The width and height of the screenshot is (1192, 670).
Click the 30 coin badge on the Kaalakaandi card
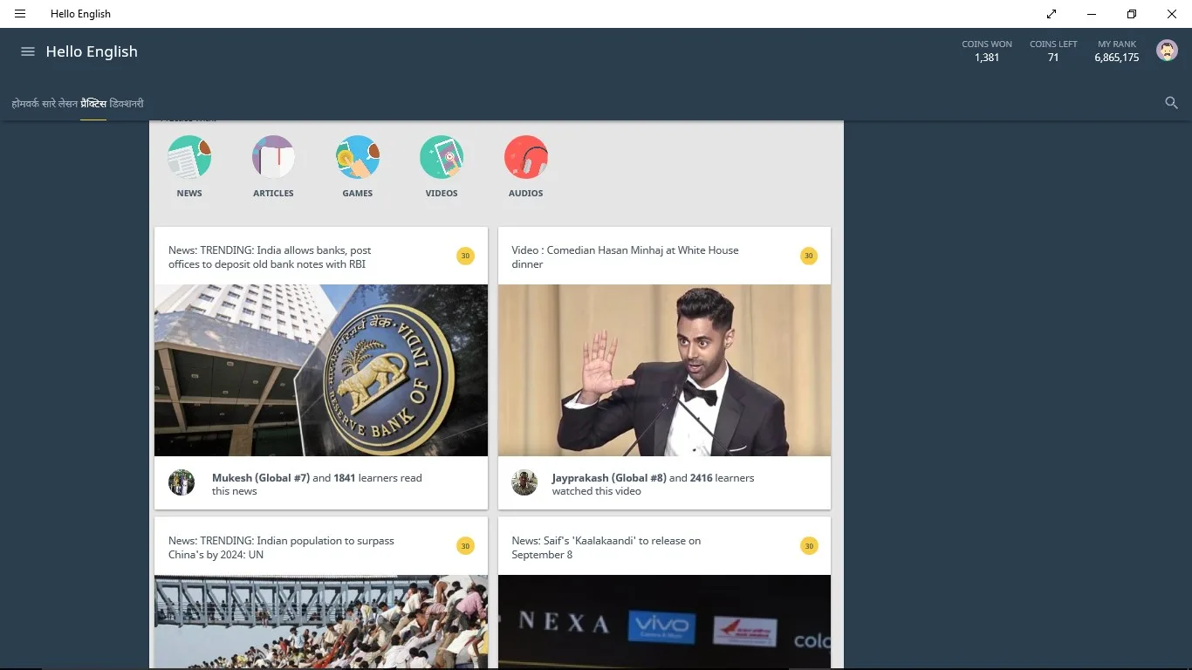[x=809, y=546]
